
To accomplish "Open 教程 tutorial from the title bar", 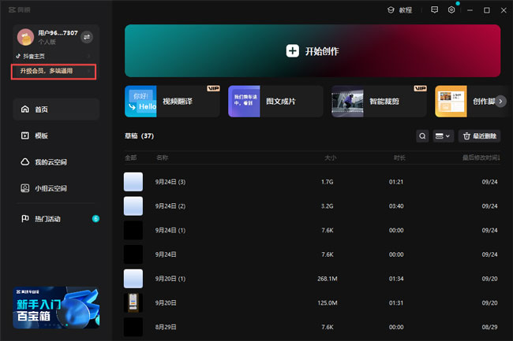I will 399,10.
